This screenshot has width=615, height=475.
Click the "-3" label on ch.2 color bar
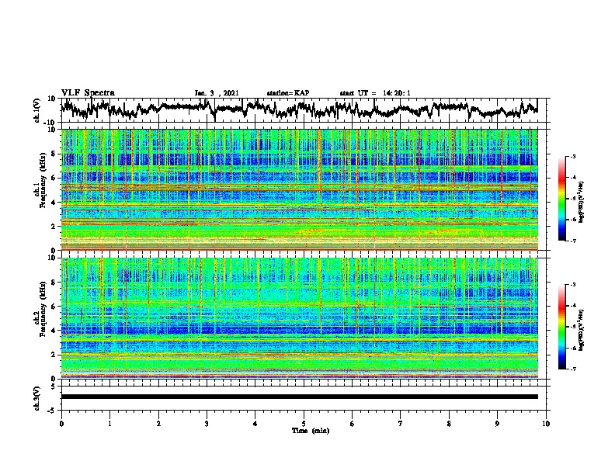[x=573, y=285]
